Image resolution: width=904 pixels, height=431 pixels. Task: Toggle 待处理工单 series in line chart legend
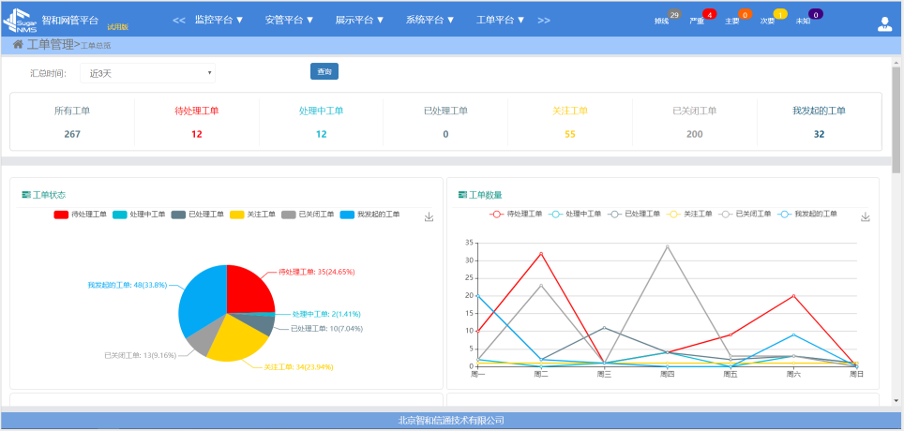[516, 214]
